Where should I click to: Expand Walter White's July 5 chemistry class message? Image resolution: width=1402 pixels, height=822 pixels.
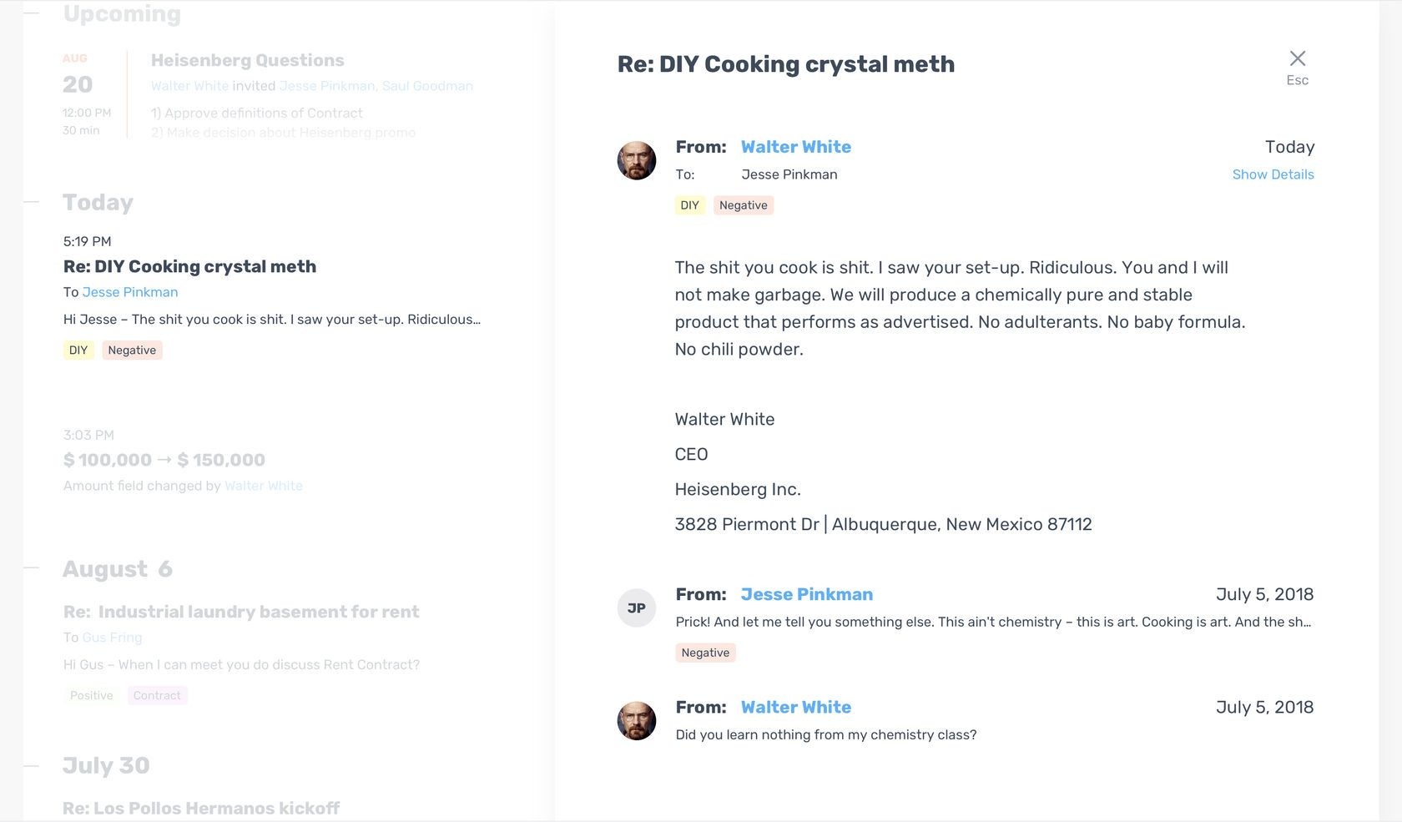pyautogui.click(x=826, y=734)
